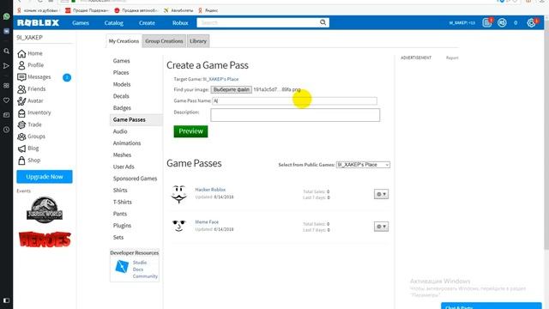Image resolution: width=549 pixels, height=309 pixels.
Task: Open the Meme Face game pass link
Action: (x=207, y=222)
